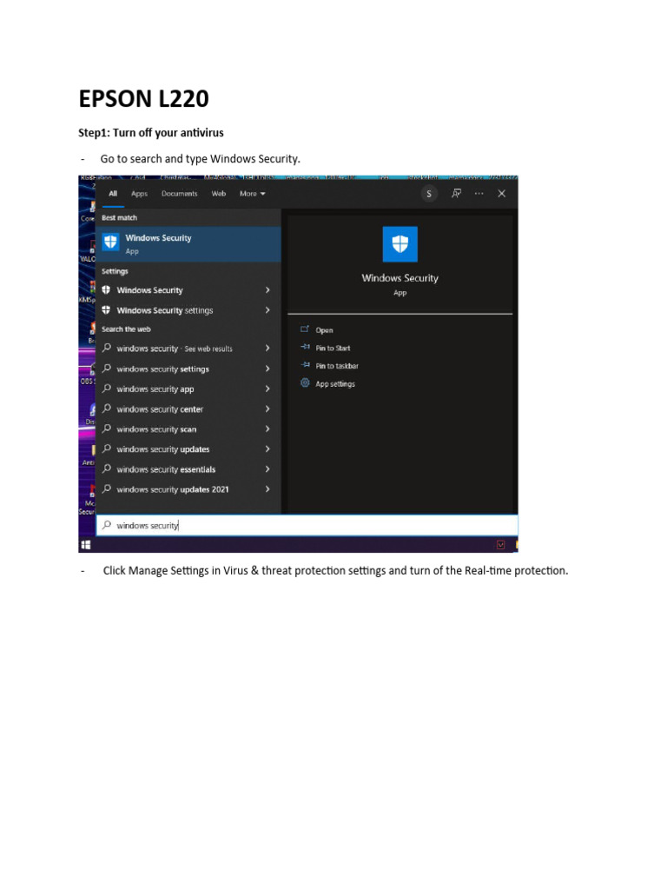Expand the More filter dropdown
Screen dimensions: 667x890
pos(253,194)
